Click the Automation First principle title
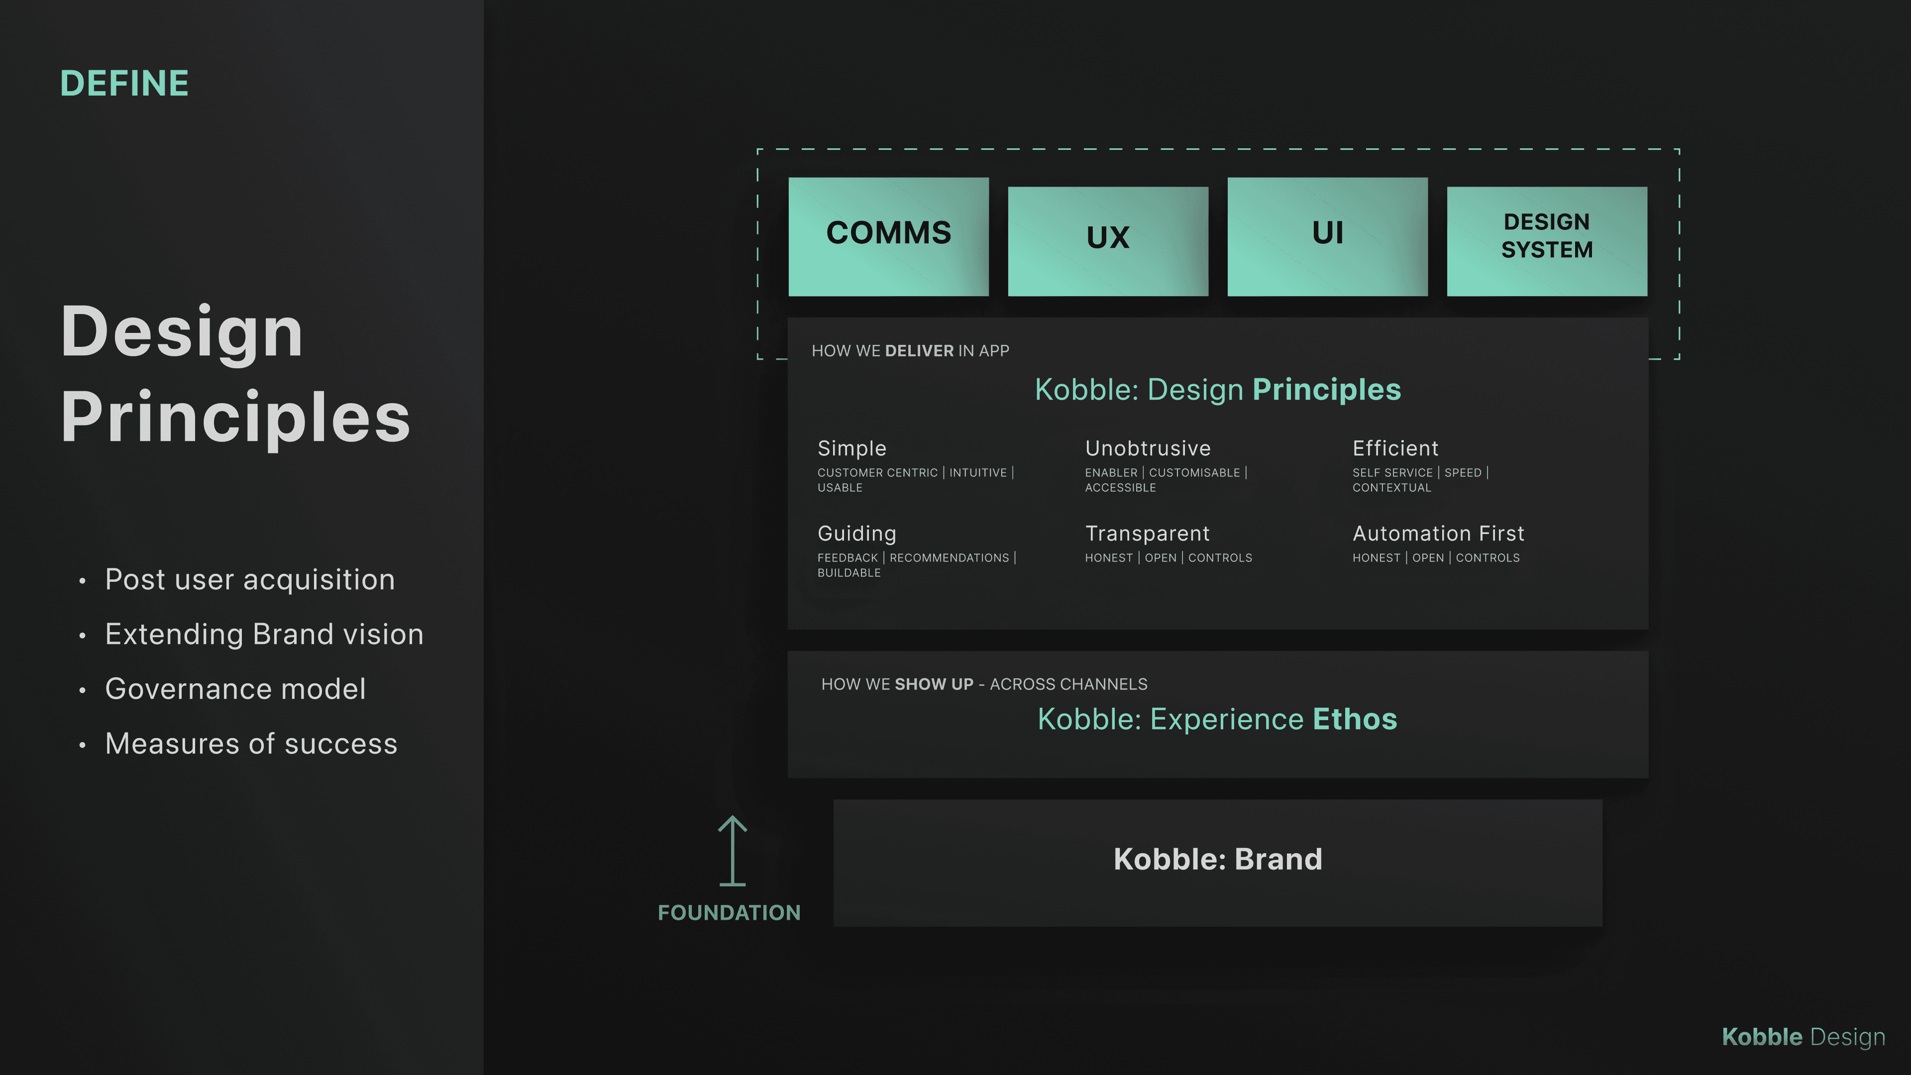The image size is (1911, 1075). [1438, 534]
